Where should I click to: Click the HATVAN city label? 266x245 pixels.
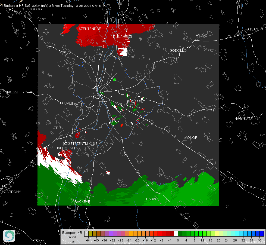click(x=251, y=29)
